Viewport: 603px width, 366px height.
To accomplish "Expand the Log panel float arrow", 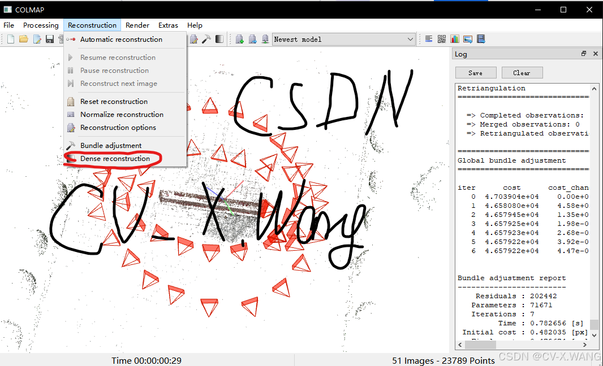I will 583,53.
